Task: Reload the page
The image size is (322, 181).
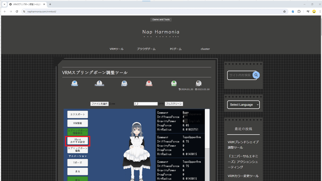Action: [17, 12]
